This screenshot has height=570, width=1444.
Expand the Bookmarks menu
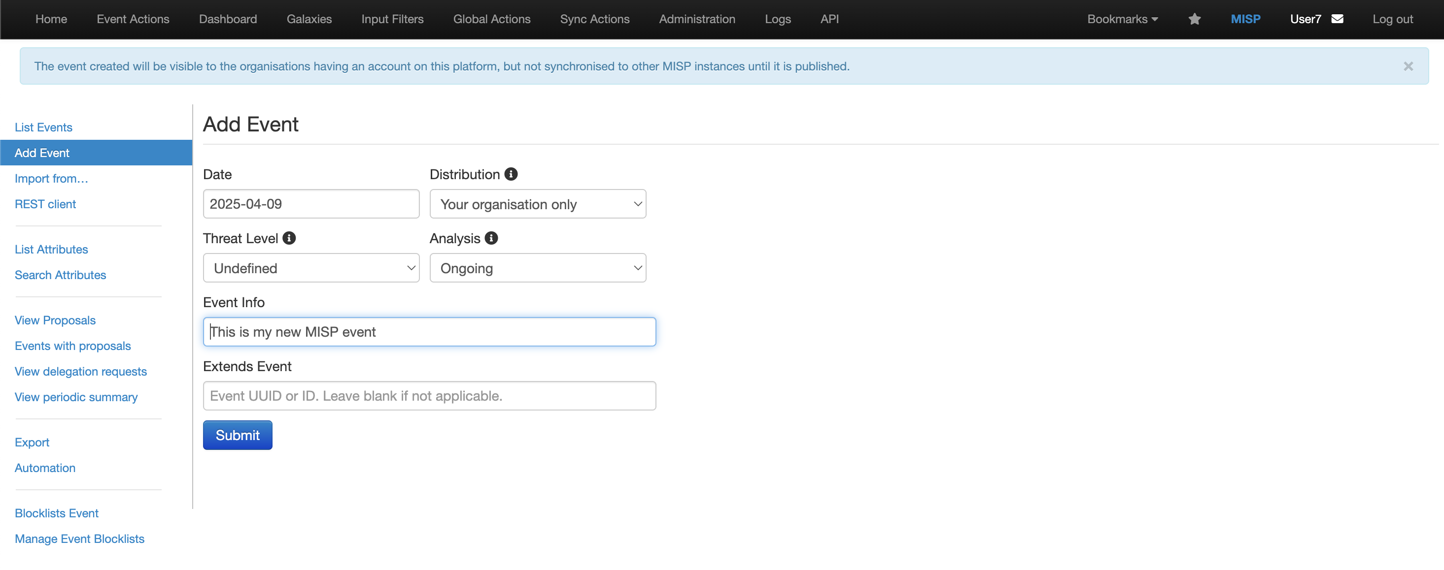1122,19
